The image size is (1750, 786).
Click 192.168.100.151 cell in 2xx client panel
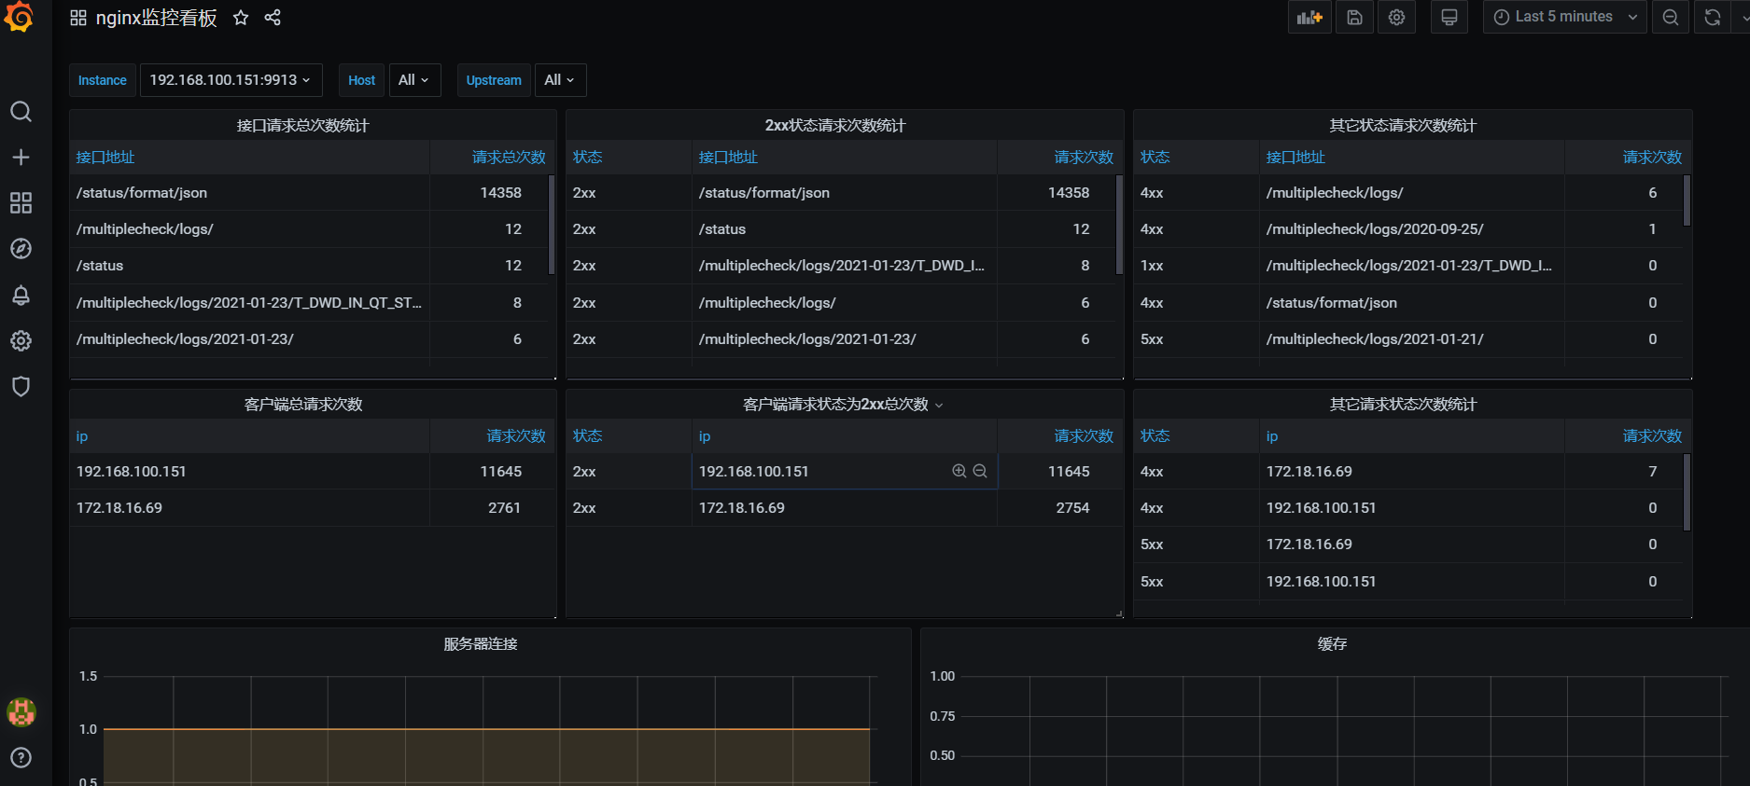(x=844, y=472)
